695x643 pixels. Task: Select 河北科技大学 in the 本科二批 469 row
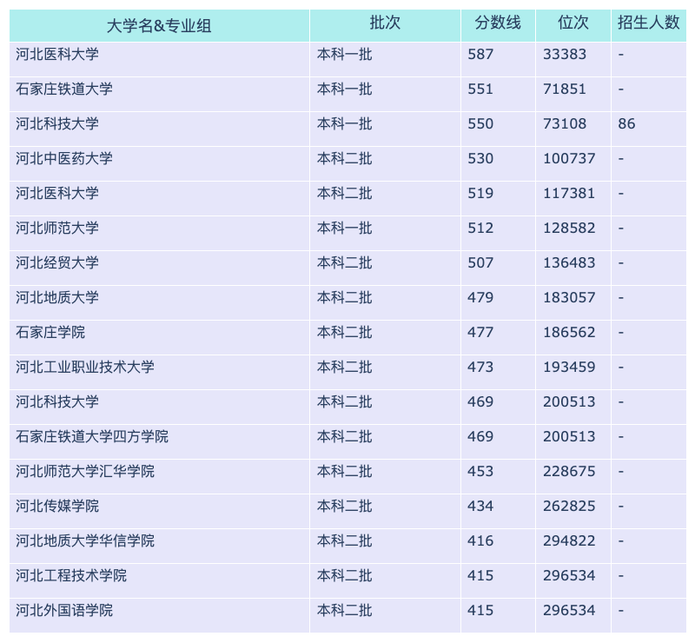(x=57, y=401)
